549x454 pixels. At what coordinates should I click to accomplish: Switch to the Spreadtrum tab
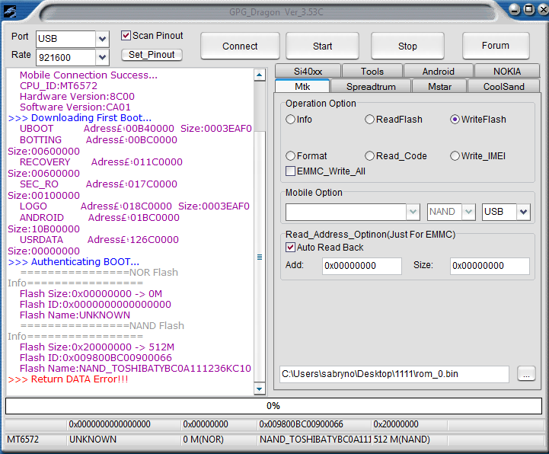(x=371, y=87)
